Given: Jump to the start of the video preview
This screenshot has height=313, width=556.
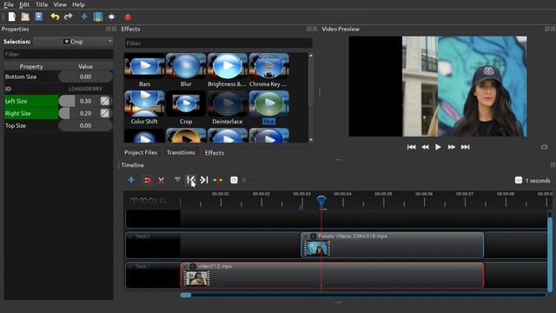Looking at the screenshot, I should pyautogui.click(x=411, y=147).
